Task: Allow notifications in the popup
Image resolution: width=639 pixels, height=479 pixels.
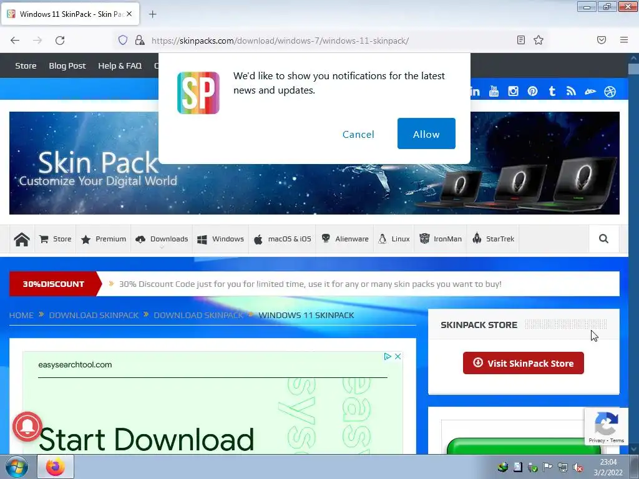Action: (426, 133)
